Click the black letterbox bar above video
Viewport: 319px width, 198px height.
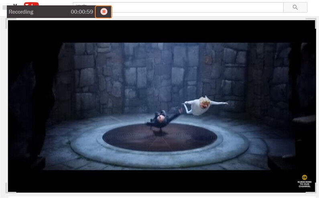[161, 31]
